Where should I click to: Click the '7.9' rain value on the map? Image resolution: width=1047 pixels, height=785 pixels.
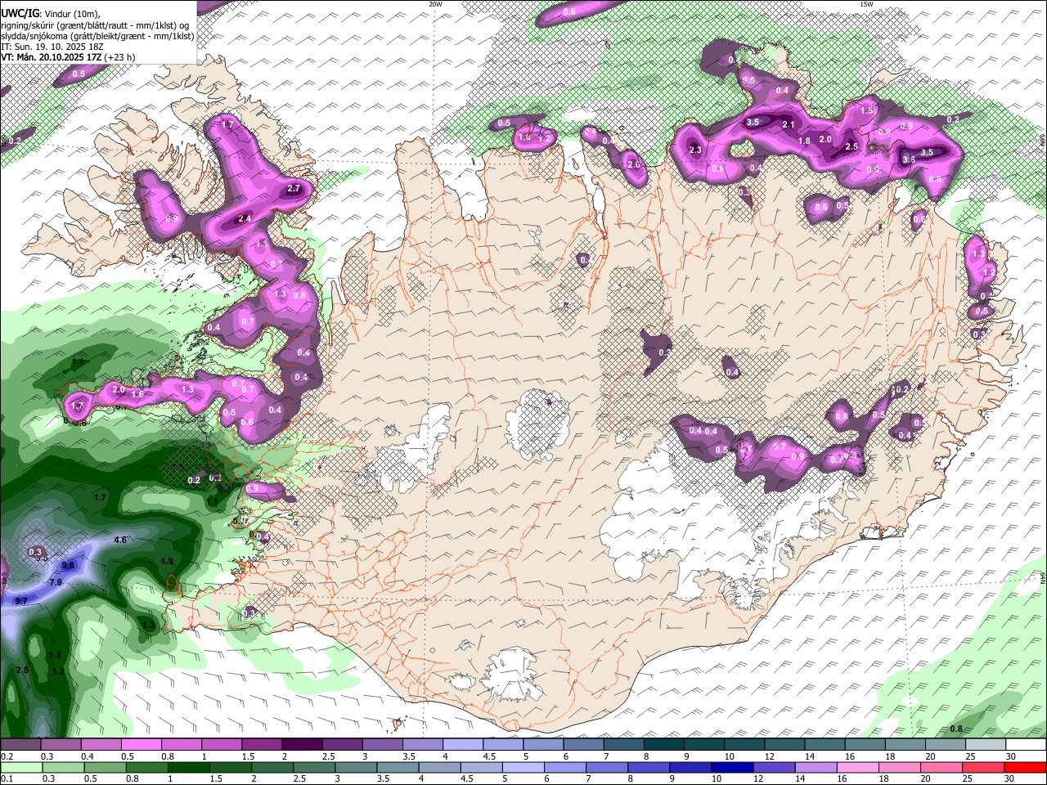pyautogui.click(x=56, y=582)
